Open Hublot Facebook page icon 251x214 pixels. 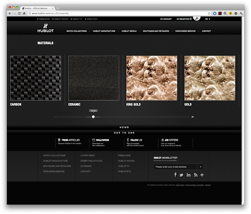(x=175, y=175)
